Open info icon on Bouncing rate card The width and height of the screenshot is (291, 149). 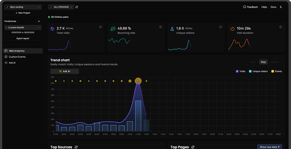[x=160, y=27]
